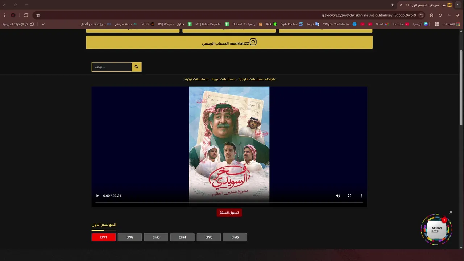464x261 pixels.
Task: Open the Sqdz Control bookmark
Action: (292, 24)
